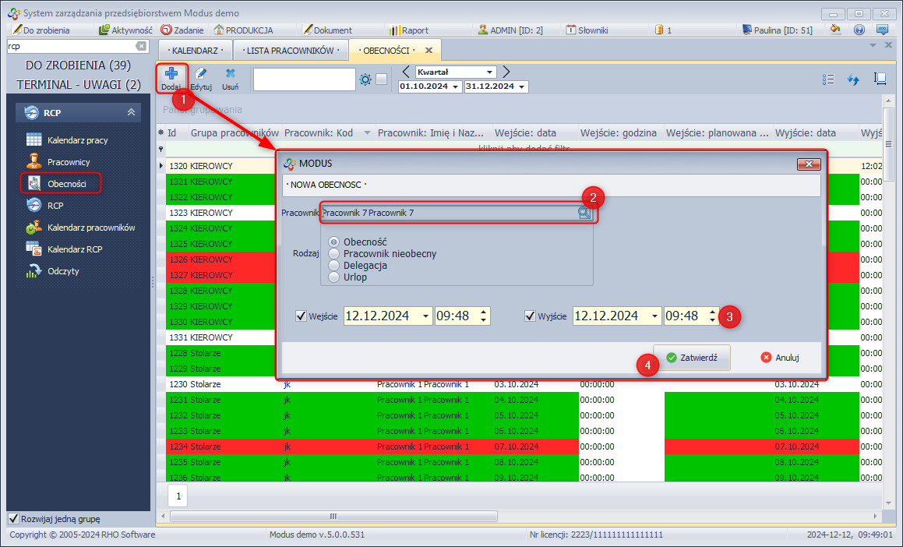
Task: Open Odczyty in the RCP sidebar
Action: pyautogui.click(x=63, y=271)
